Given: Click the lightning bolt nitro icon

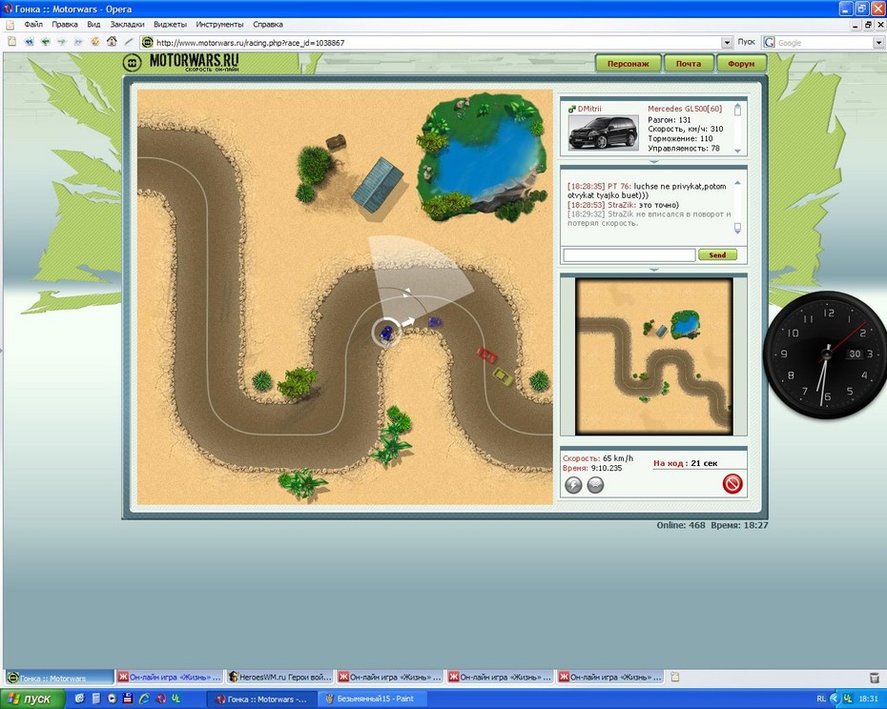Looking at the screenshot, I should pyautogui.click(x=573, y=485).
